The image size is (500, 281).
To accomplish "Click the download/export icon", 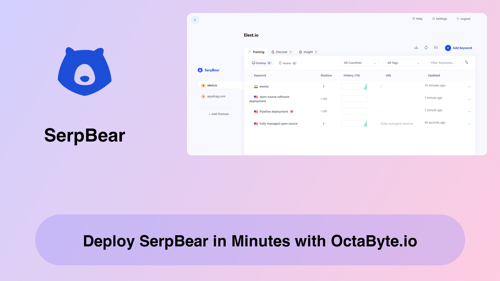I will (416, 48).
